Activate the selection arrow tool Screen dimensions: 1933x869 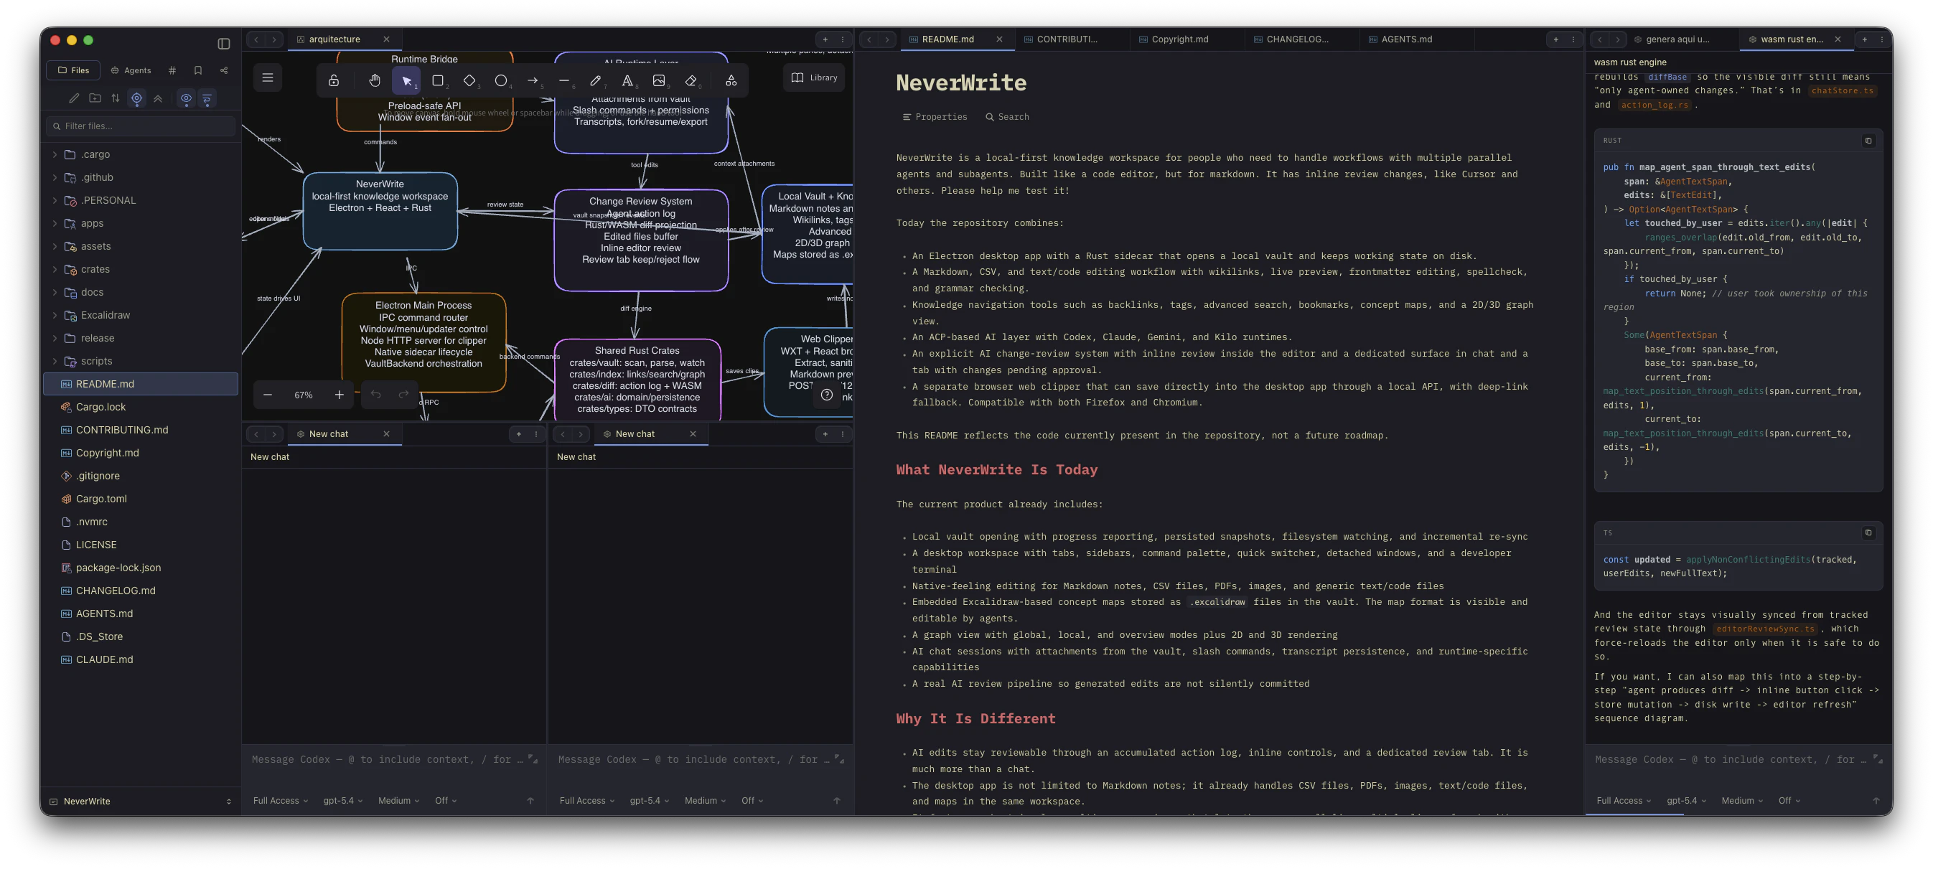click(406, 80)
